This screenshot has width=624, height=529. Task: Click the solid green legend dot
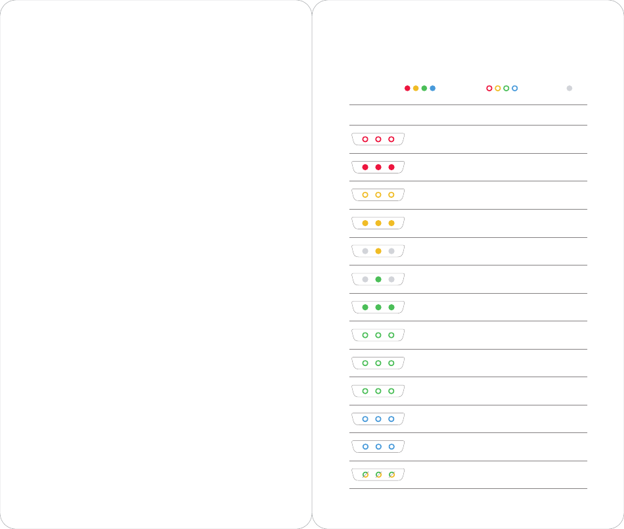pyautogui.click(x=424, y=88)
